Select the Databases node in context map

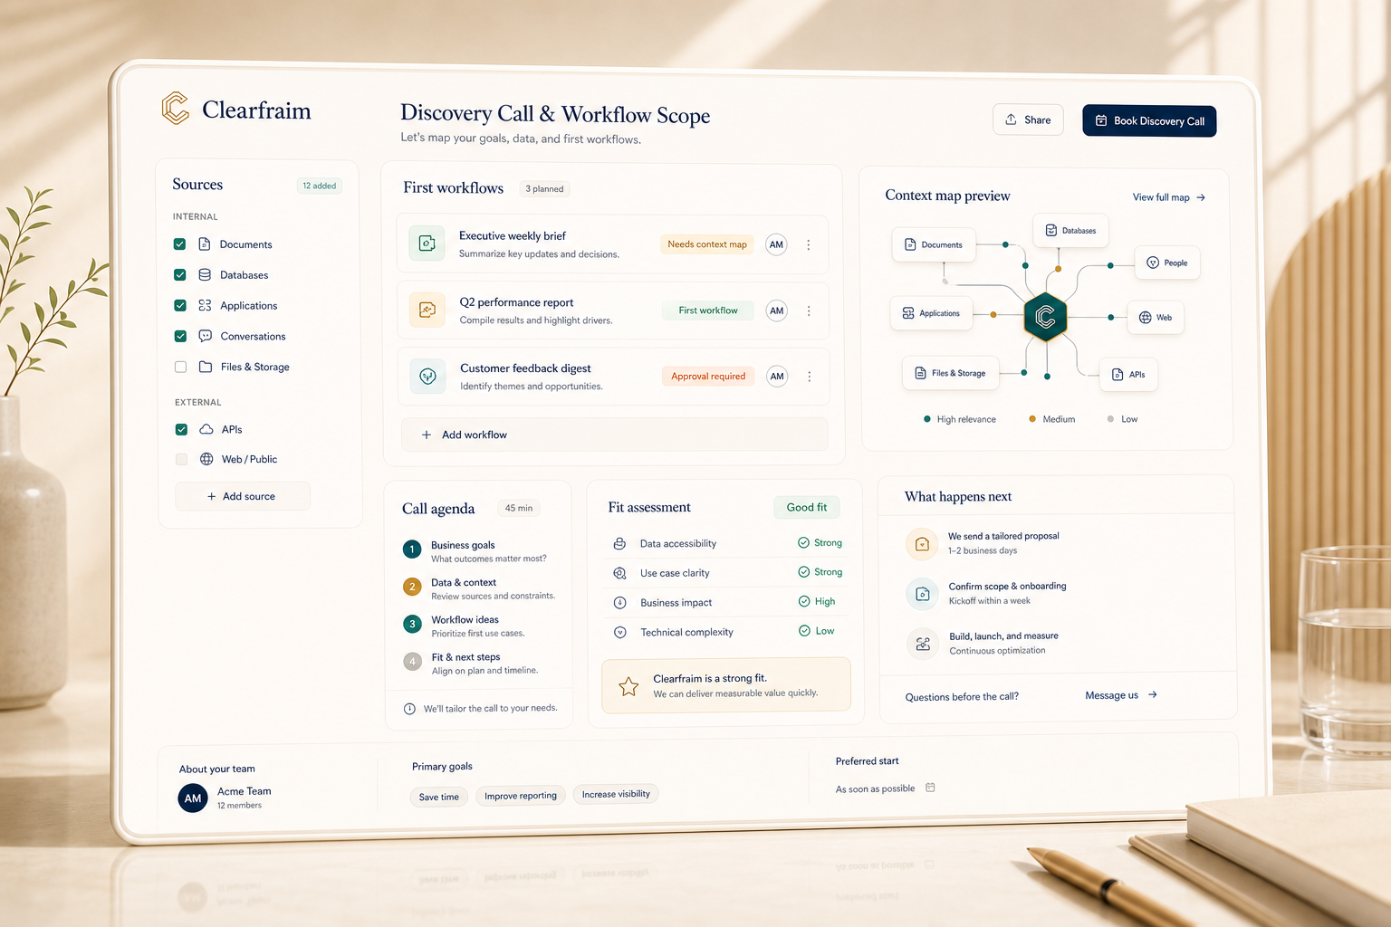(1070, 231)
